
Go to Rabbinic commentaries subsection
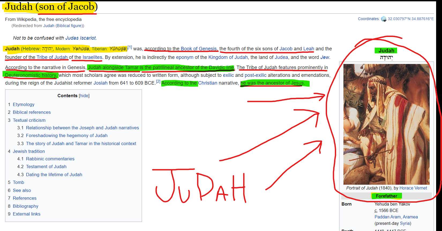coord(50,159)
